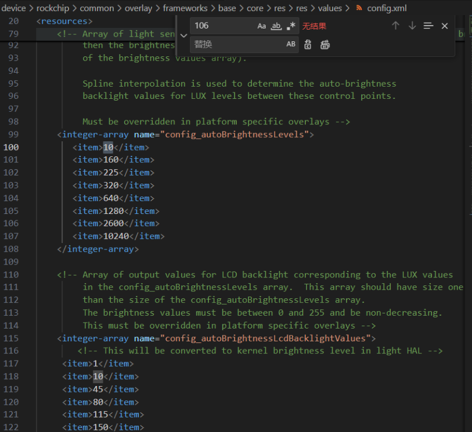The width and height of the screenshot is (472, 432).
Task: Place cursor on item value 1280
Action: click(113, 211)
